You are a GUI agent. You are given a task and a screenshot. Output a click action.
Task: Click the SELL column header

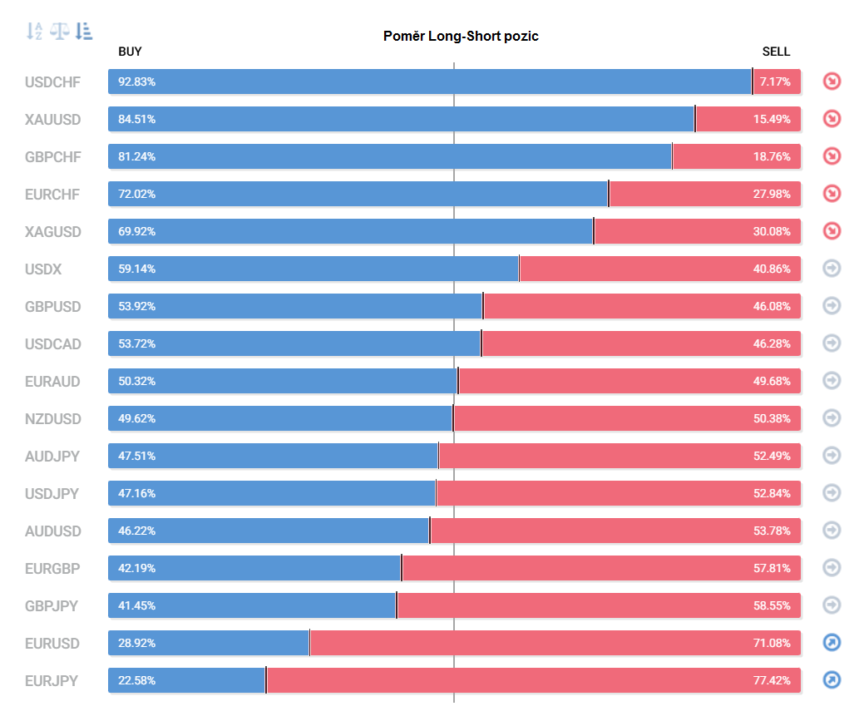pos(776,52)
